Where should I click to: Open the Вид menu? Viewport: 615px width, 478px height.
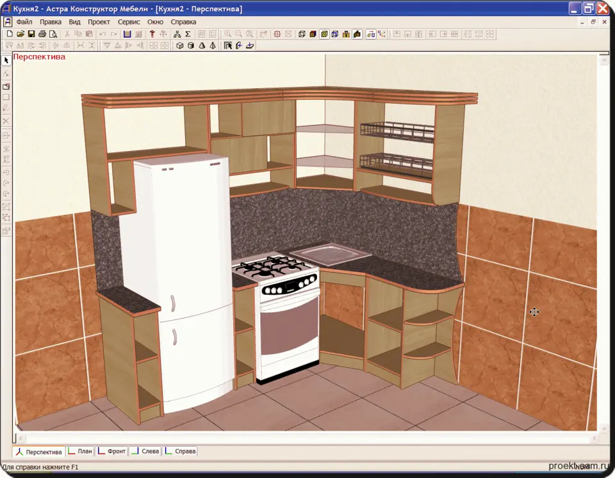pos(74,22)
